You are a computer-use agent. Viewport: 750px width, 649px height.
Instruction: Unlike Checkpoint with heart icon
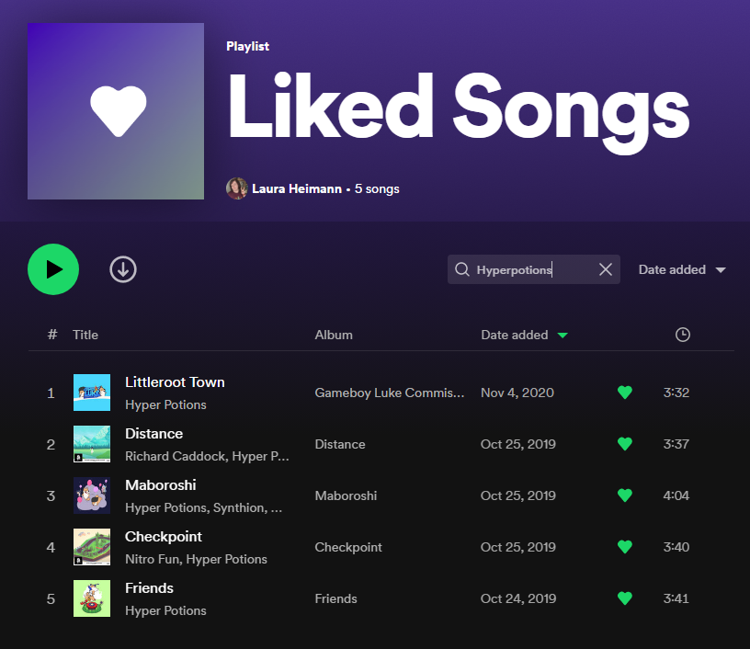(x=625, y=547)
